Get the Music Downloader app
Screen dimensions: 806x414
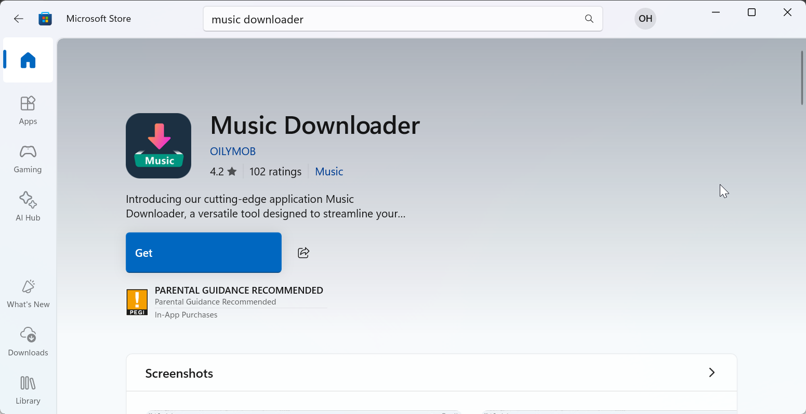click(204, 253)
